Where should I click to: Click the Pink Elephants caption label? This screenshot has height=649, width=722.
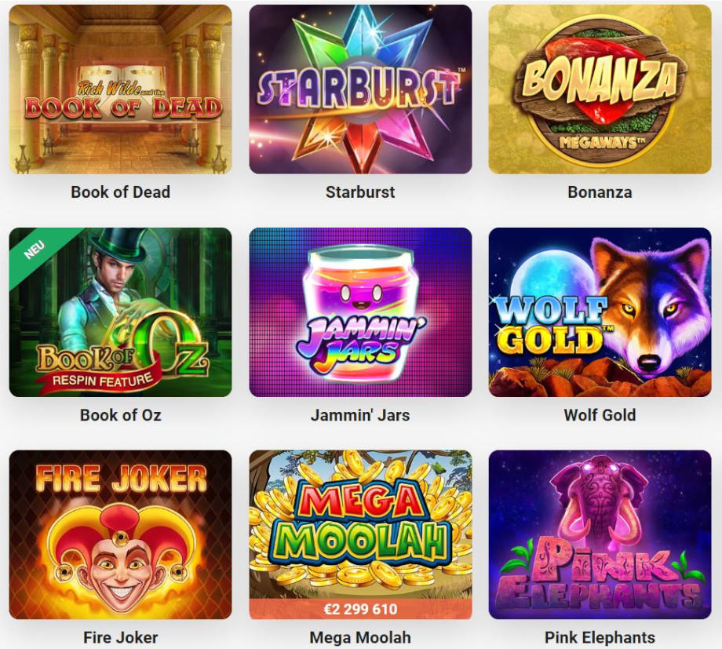click(600, 637)
